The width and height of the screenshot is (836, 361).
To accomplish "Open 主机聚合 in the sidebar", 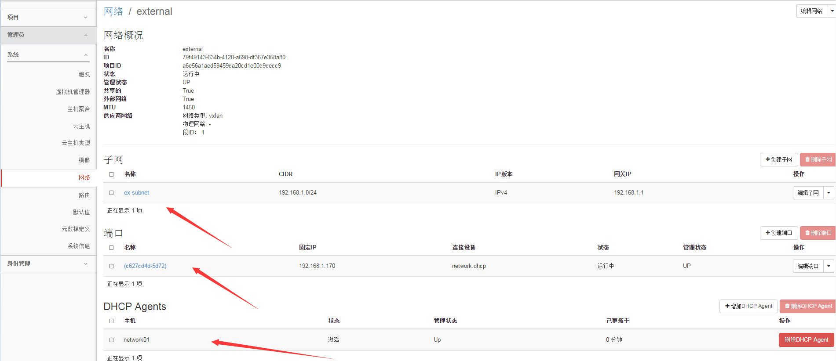I will 78,109.
